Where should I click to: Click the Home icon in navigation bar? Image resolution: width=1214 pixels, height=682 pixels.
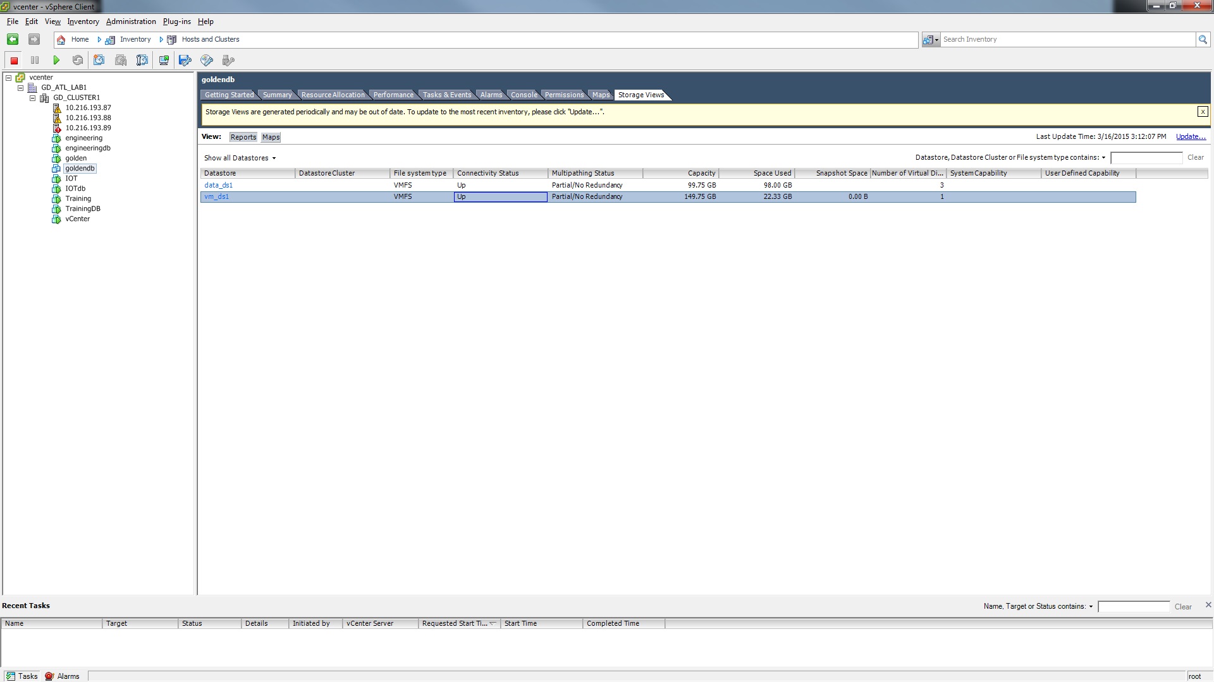pos(61,40)
